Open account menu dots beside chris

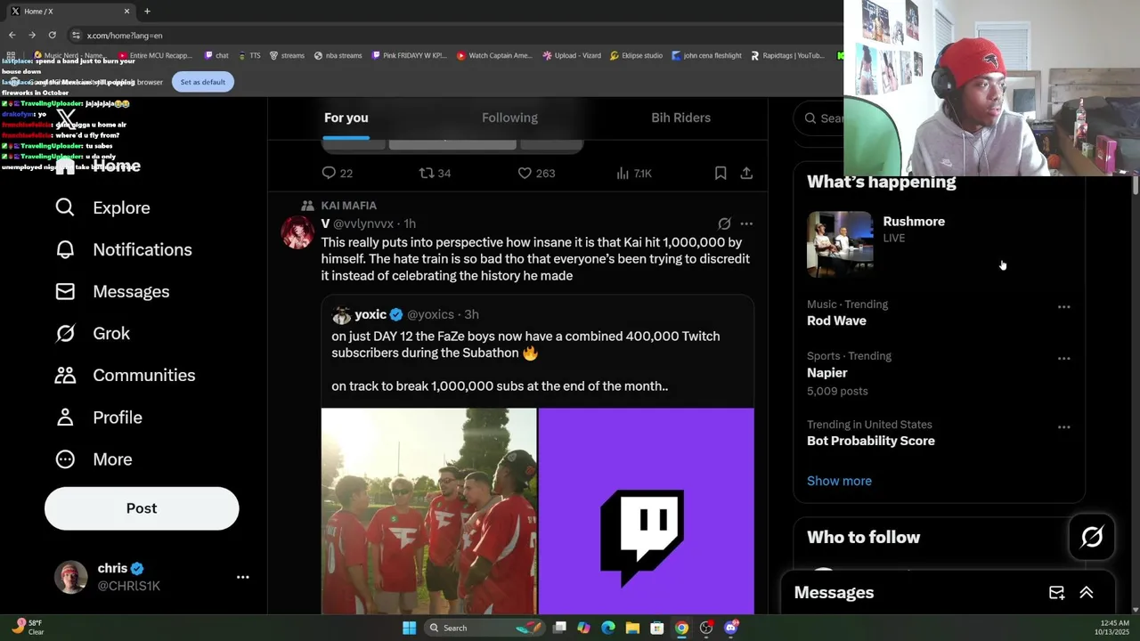coord(242,577)
